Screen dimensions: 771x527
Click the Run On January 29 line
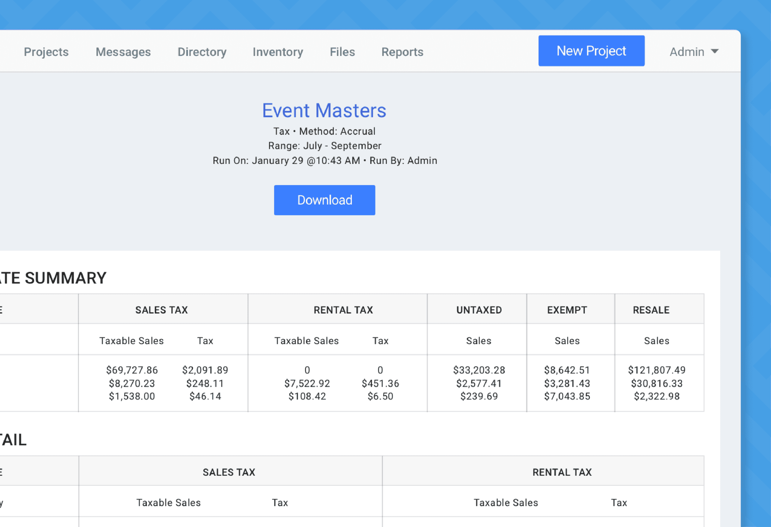325,160
